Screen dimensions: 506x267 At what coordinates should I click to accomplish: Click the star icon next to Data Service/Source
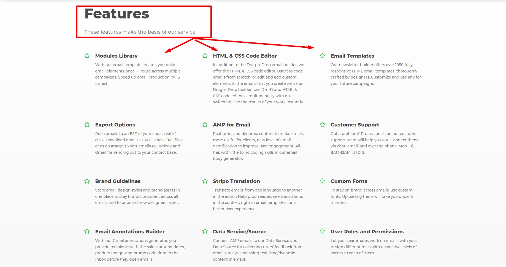[205, 231]
